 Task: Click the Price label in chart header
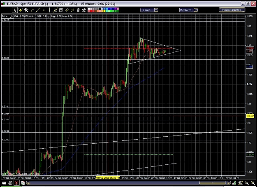pyautogui.click(x=5, y=16)
